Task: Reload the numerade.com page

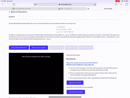Action: click(x=95, y=4)
